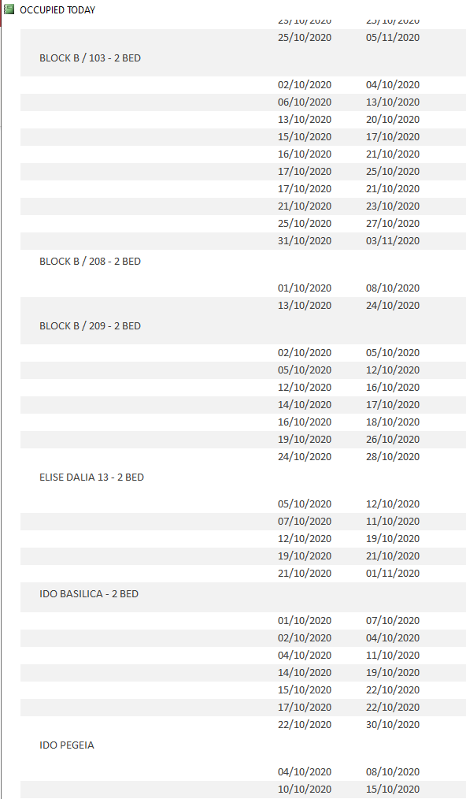Select the IDO BASILICA - 2 BED header
This screenshot has width=466, height=799.
pyautogui.click(x=89, y=594)
